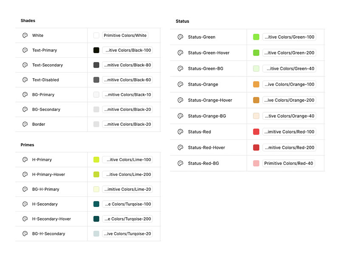The width and height of the screenshot is (340, 255).
Task: Select the Turqoise-100 alias value chip
Action: coord(127,204)
